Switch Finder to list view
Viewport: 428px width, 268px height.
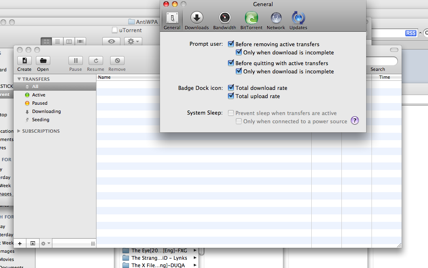pyautogui.click(x=58, y=42)
